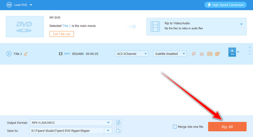Click the Full Title List button
Image resolution: width=253 pixels, height=137 pixels.
[x=62, y=34]
